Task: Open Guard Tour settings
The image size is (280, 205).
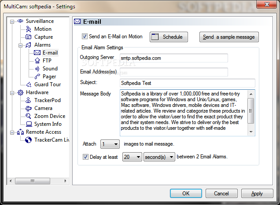Action: click(x=48, y=84)
